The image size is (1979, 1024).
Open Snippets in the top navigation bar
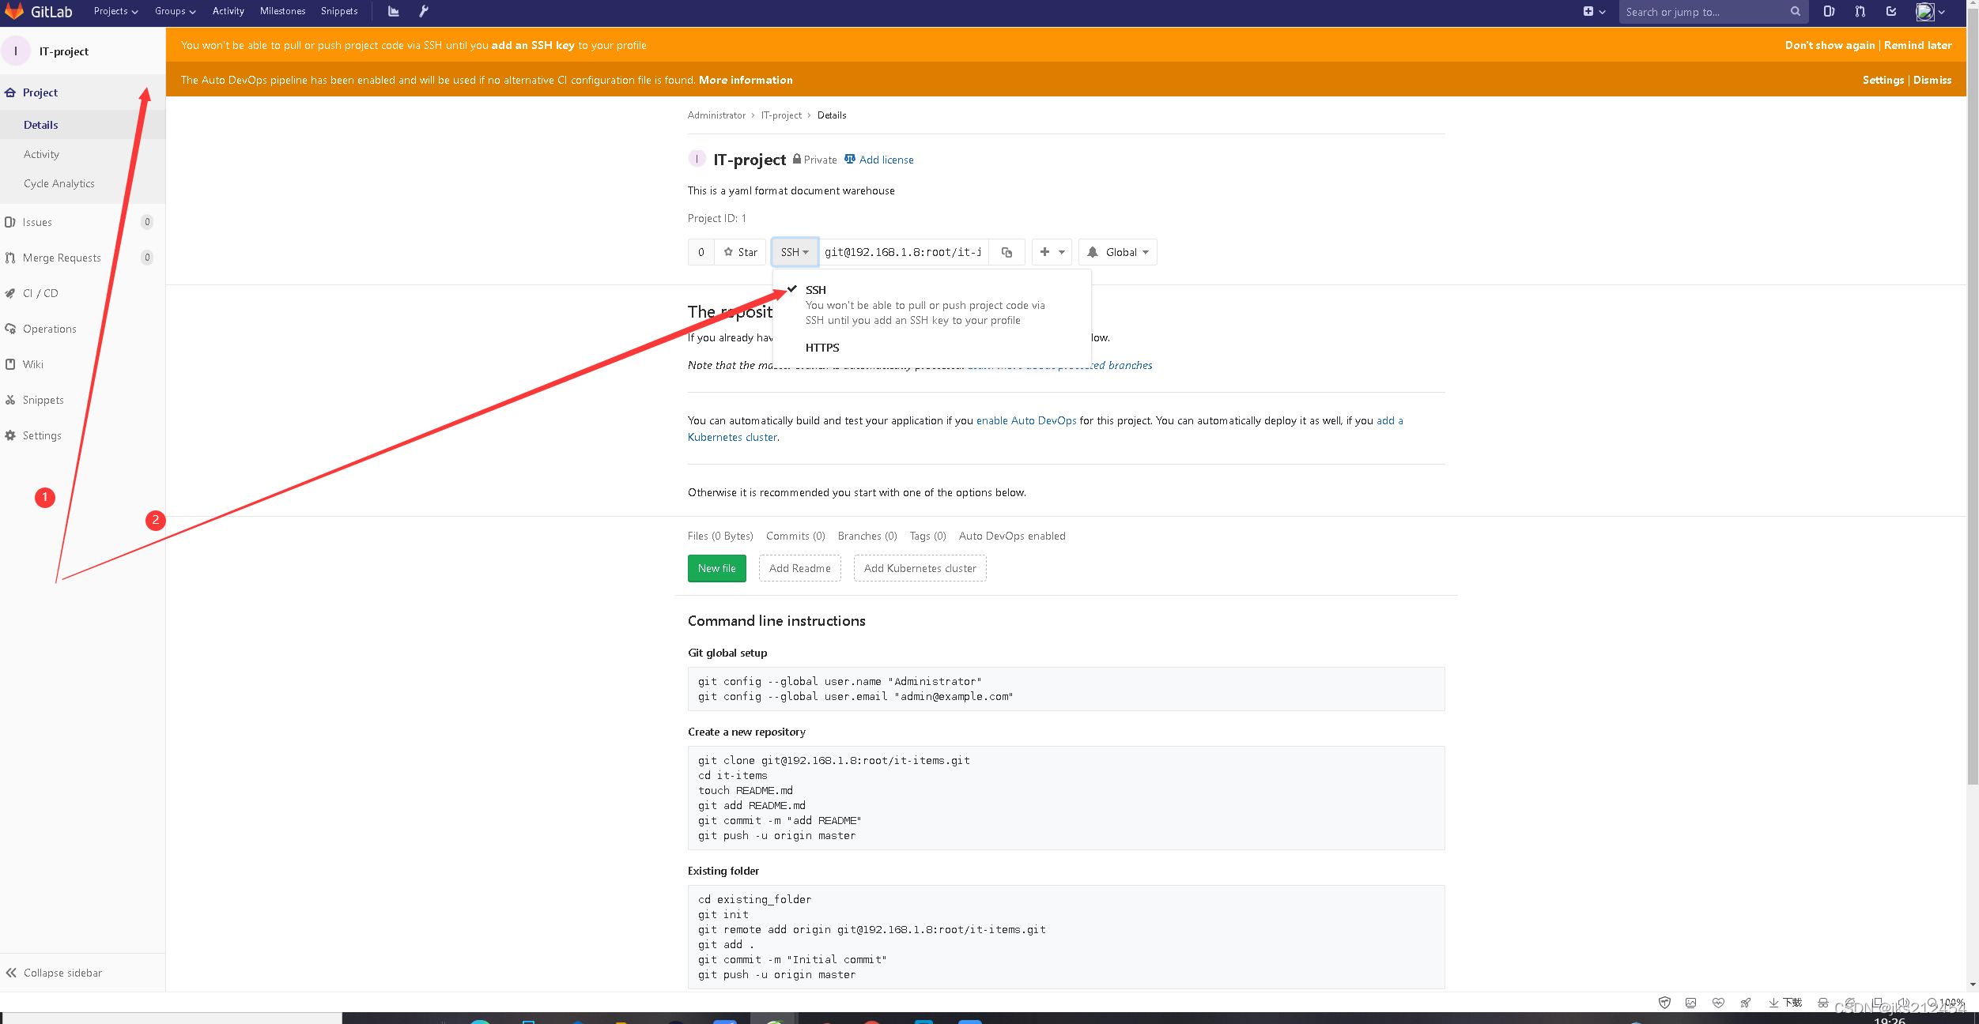coord(339,11)
